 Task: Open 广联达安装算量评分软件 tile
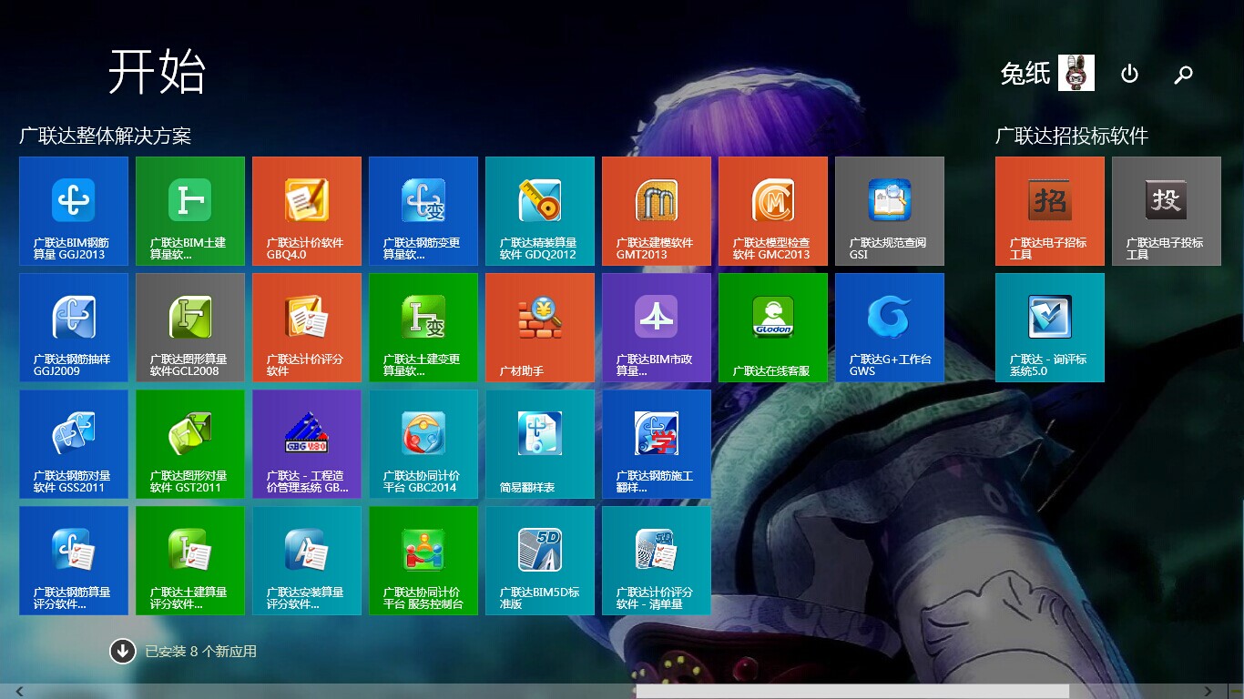(307, 561)
